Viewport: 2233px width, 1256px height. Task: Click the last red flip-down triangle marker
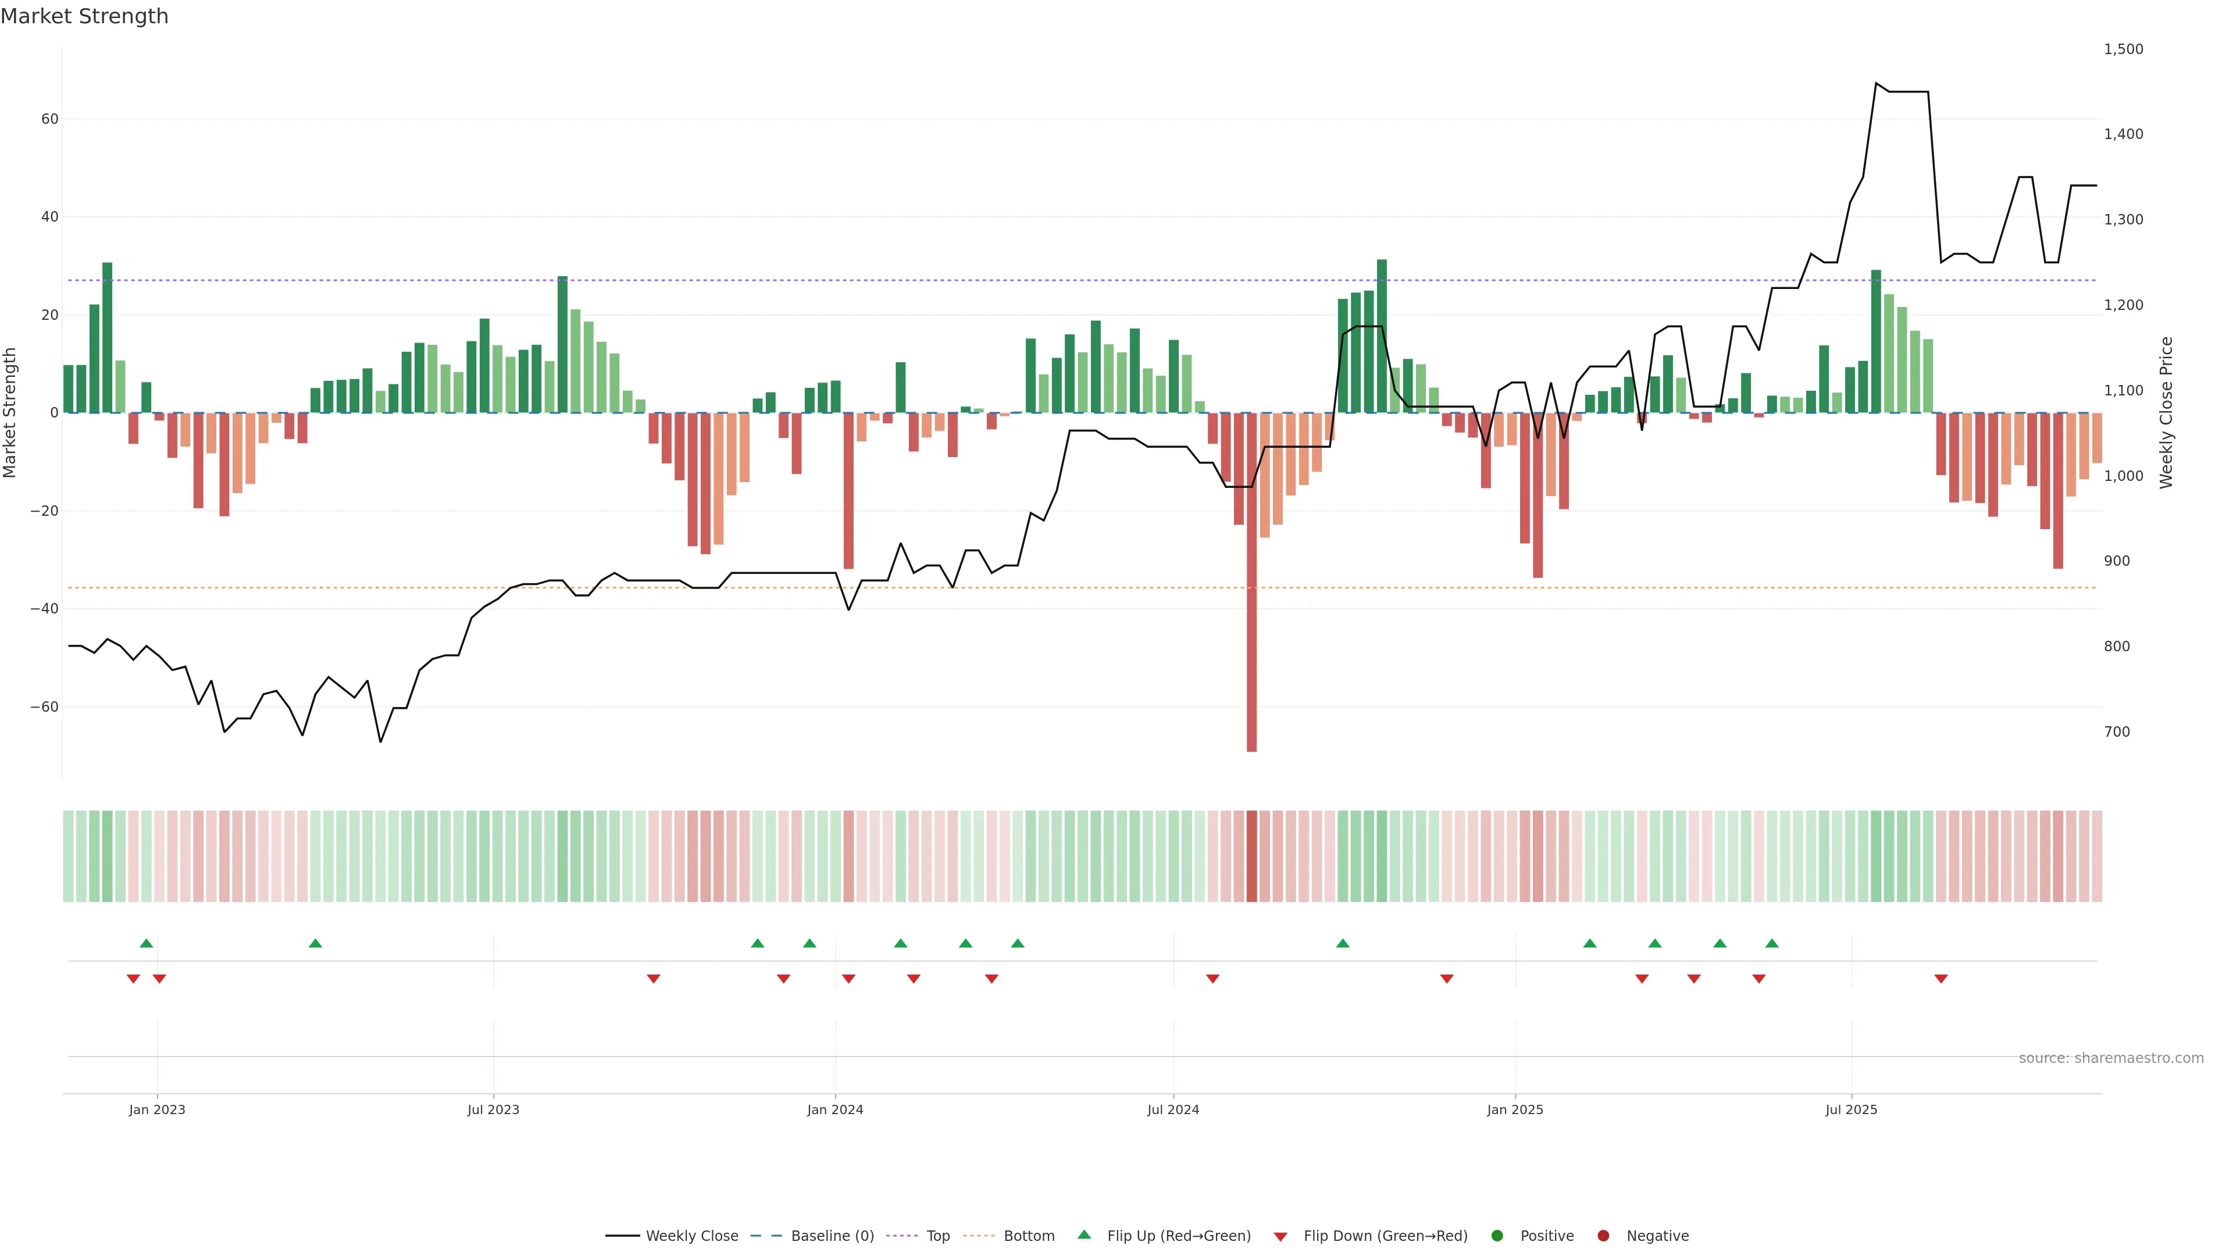(x=1941, y=979)
